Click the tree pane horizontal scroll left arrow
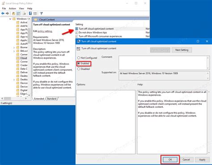 (2, 98)
